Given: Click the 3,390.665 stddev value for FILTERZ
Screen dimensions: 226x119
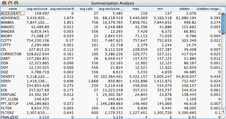Looking at the screenshot, I should (x=187, y=113).
